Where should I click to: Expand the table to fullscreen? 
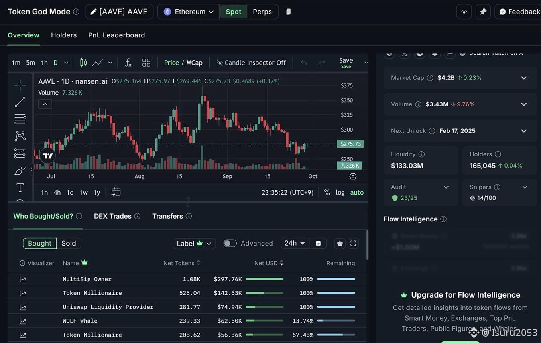(353, 243)
